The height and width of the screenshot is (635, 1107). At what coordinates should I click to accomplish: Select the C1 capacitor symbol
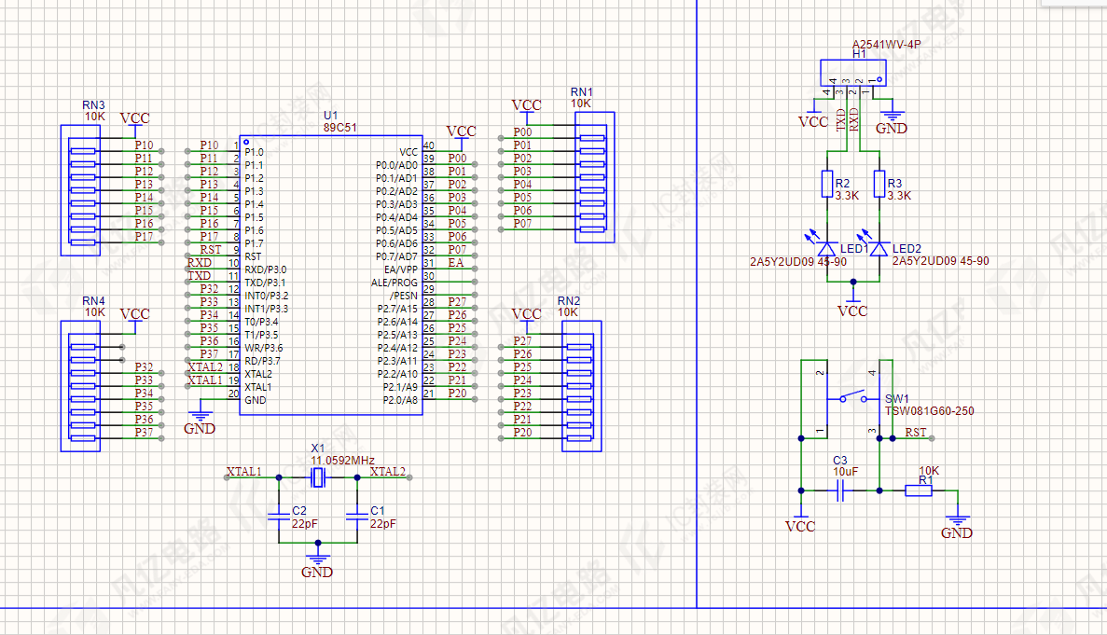[x=357, y=518]
